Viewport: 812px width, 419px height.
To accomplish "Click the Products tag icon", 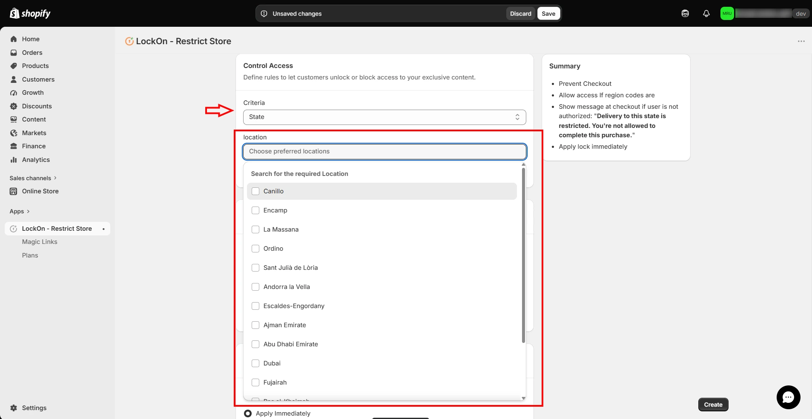I will (14, 66).
